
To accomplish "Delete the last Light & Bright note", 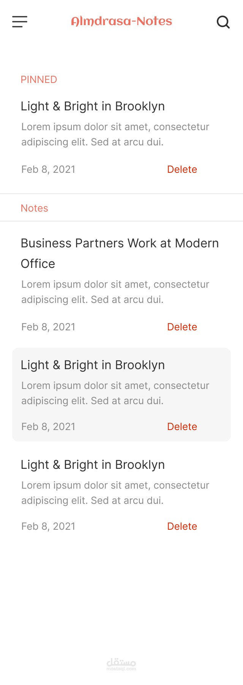I will pos(182,526).
